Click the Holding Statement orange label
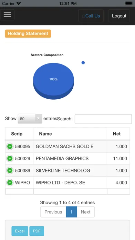The width and height of the screenshot is (135, 240). click(28, 33)
